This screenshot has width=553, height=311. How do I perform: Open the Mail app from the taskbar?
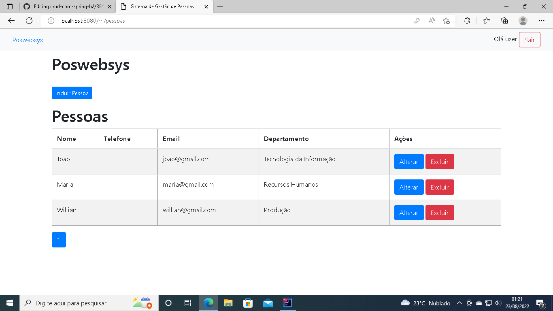(x=268, y=303)
